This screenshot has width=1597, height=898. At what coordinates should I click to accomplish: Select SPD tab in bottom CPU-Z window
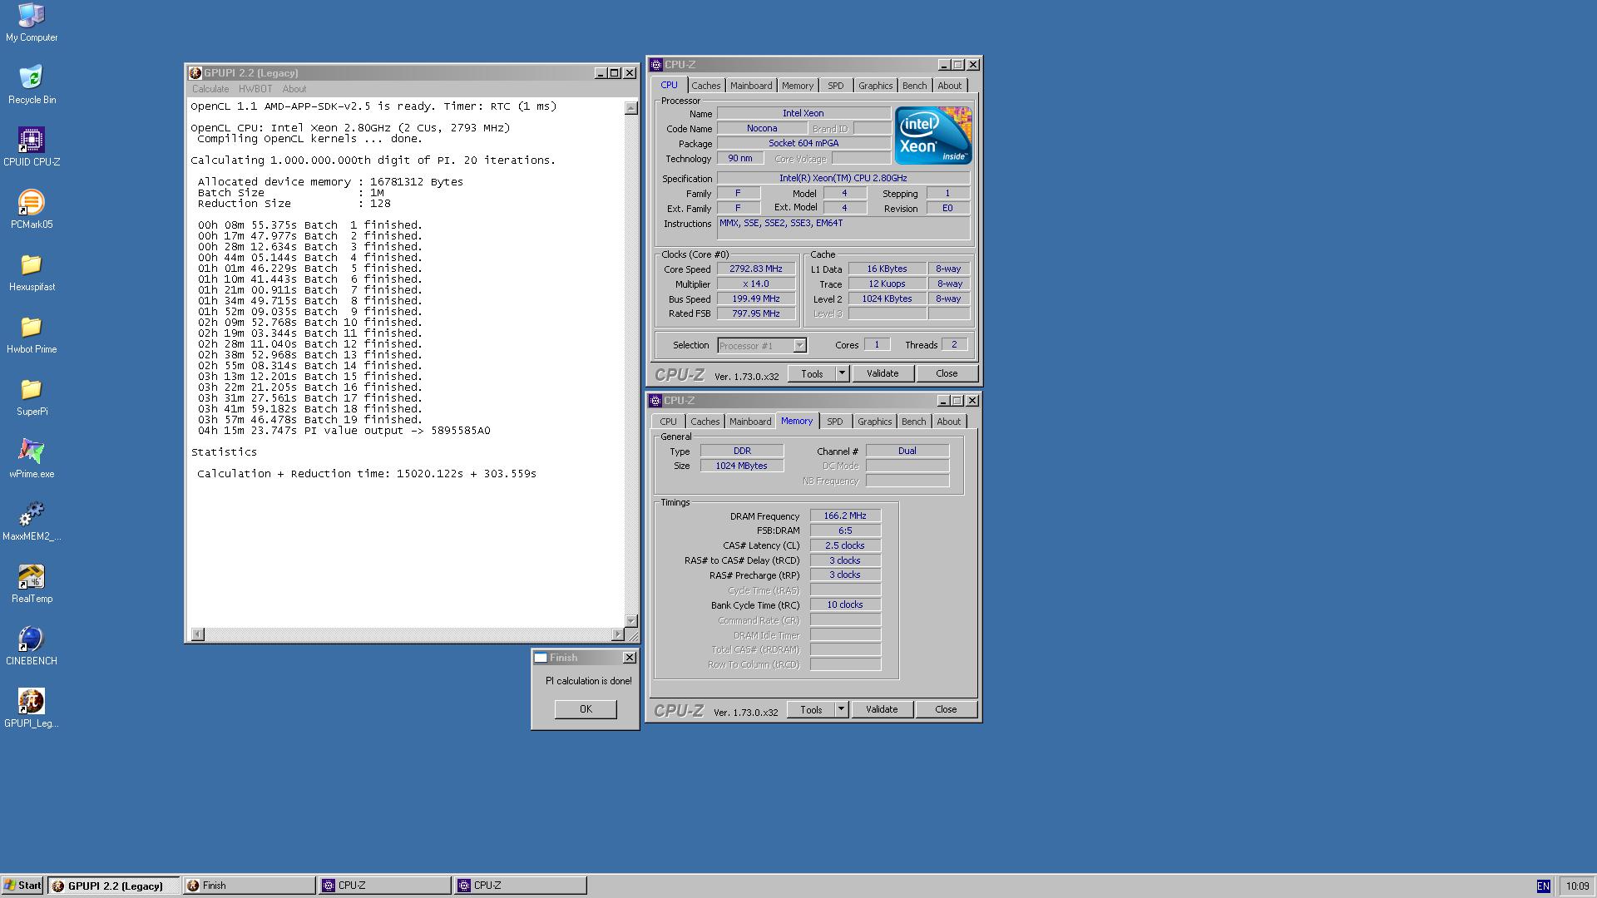click(835, 422)
